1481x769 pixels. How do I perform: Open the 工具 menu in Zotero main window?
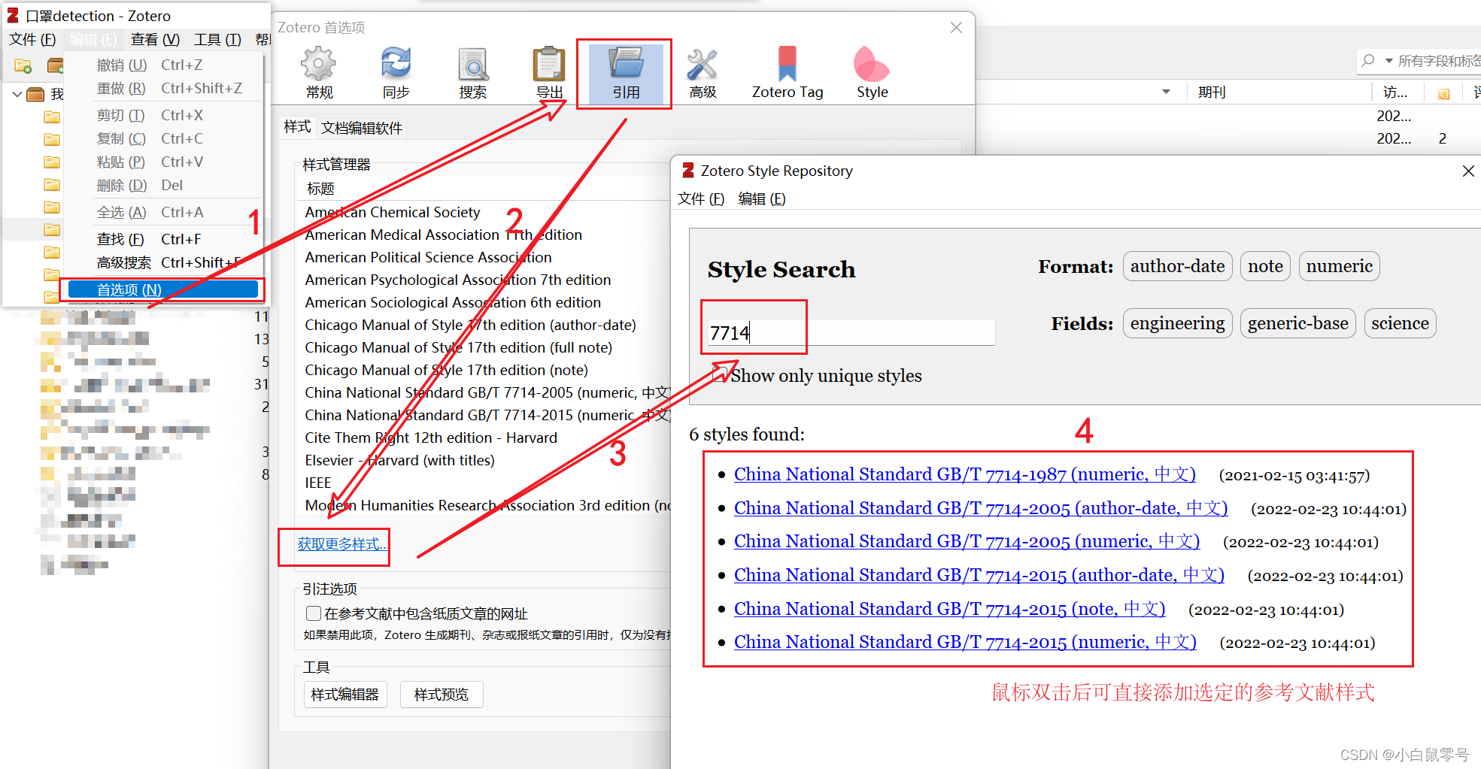point(217,39)
